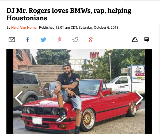Click the sign showing the 713 phone number
This screenshot has width=160, height=134.
point(138,73)
